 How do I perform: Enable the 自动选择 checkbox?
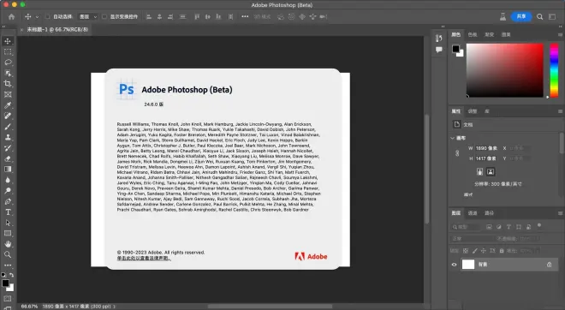coord(47,16)
